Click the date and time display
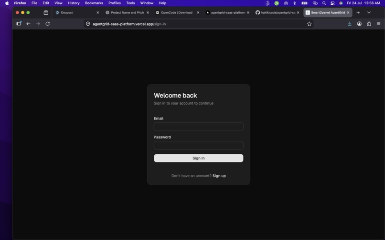 (x=364, y=3)
